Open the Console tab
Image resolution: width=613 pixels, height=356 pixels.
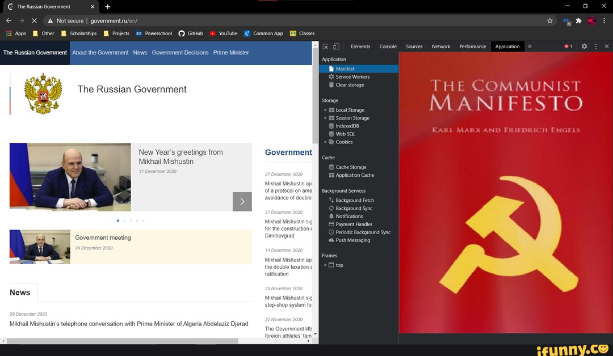pyautogui.click(x=388, y=46)
